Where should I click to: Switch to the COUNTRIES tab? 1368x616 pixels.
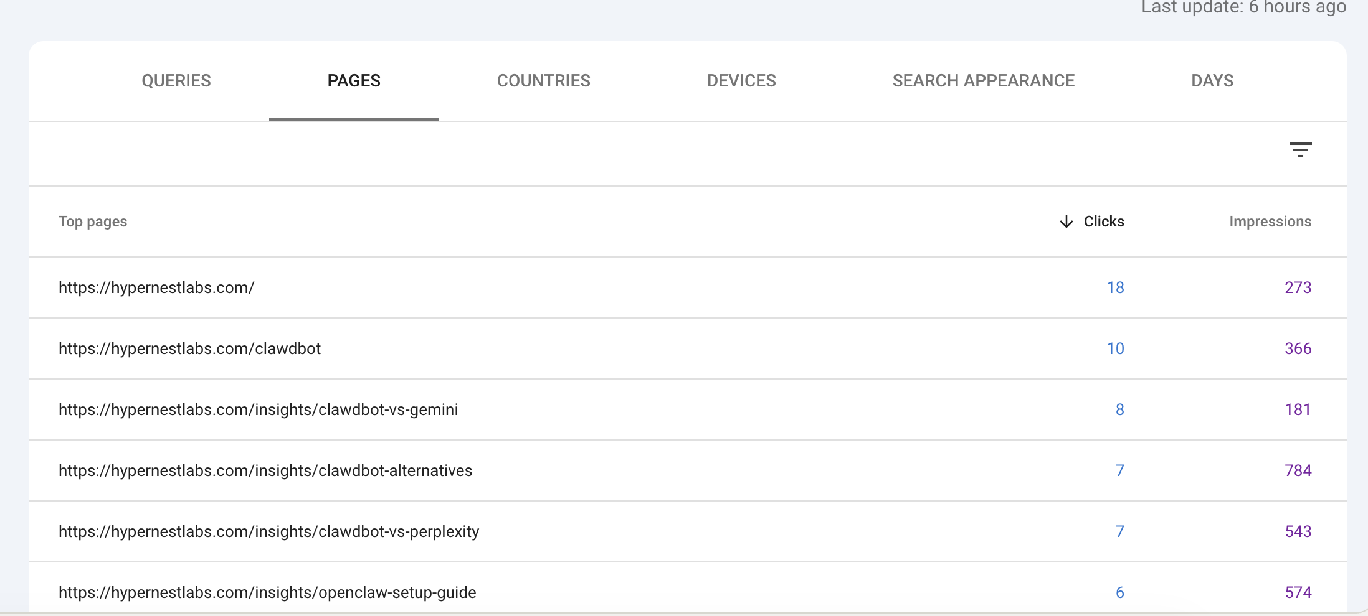pos(543,80)
